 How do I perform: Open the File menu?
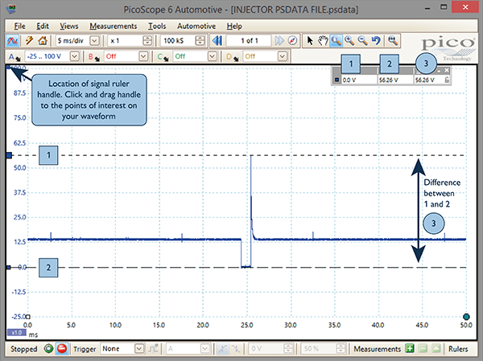[x=19, y=27]
